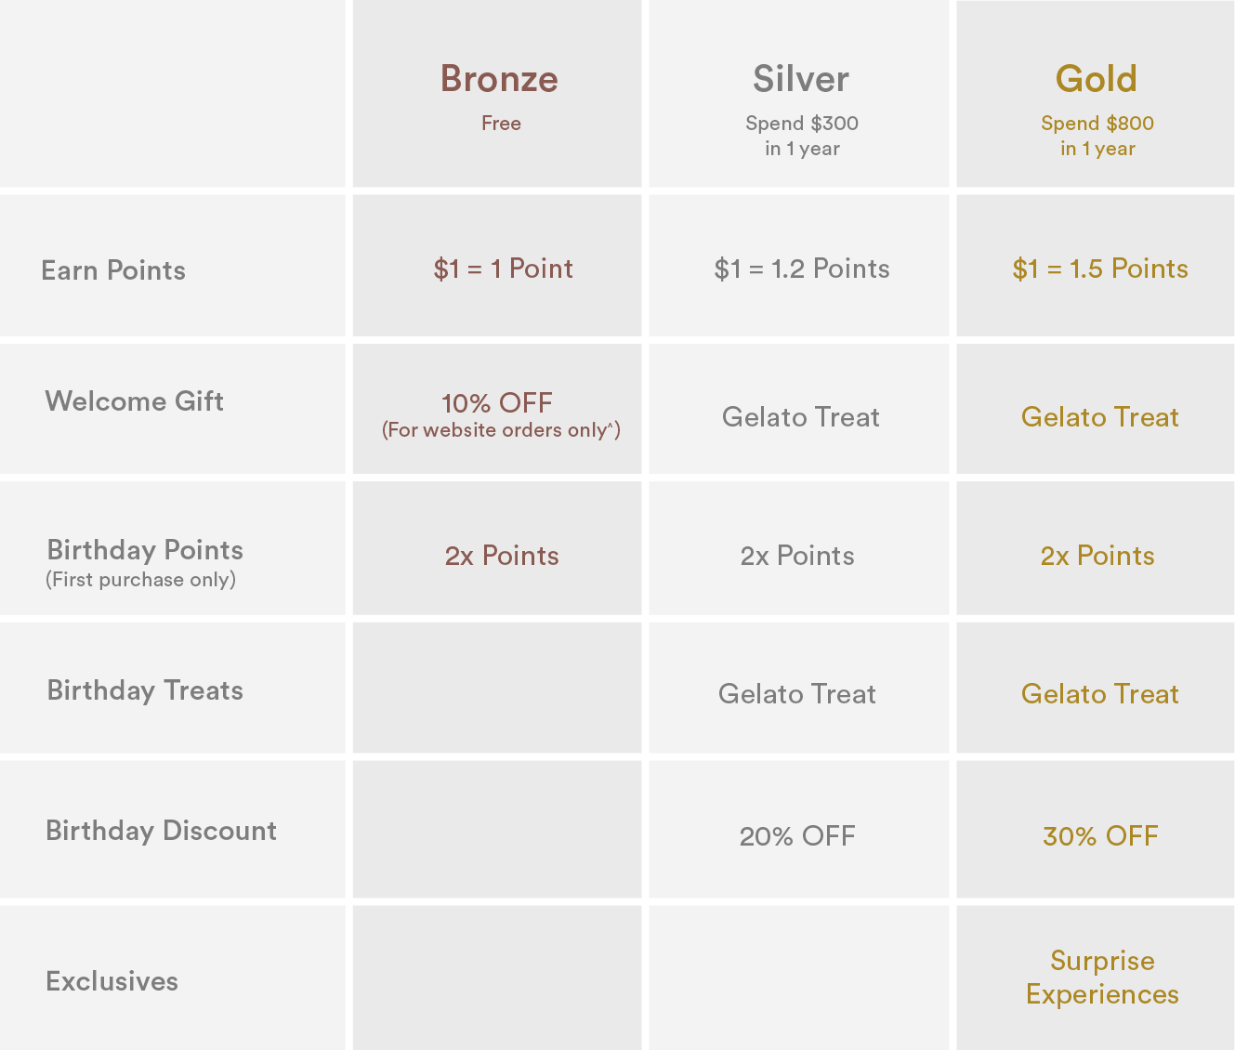This screenshot has height=1050, width=1235.
Task: Click the Gold "Surprise Experiences" exclusive
Action: 1102,978
